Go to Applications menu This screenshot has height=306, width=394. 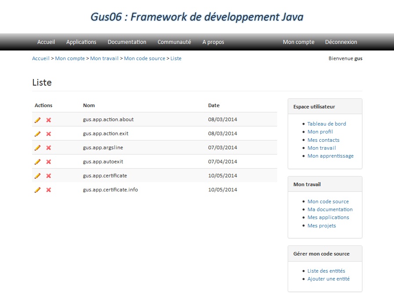[x=81, y=42]
